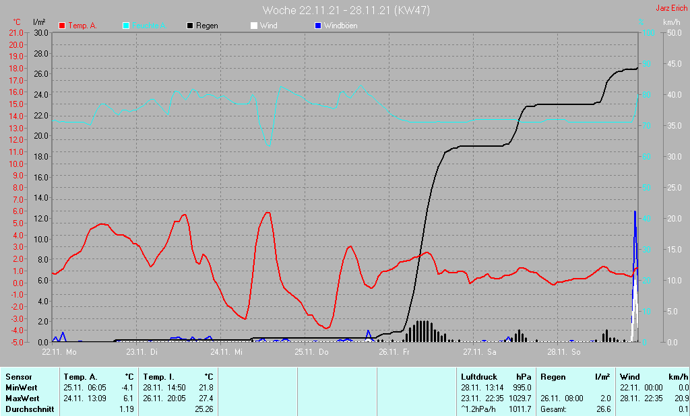Viewport: 690px width, 416px height.
Task: Click the 28.11. So date axis label
Action: click(563, 351)
